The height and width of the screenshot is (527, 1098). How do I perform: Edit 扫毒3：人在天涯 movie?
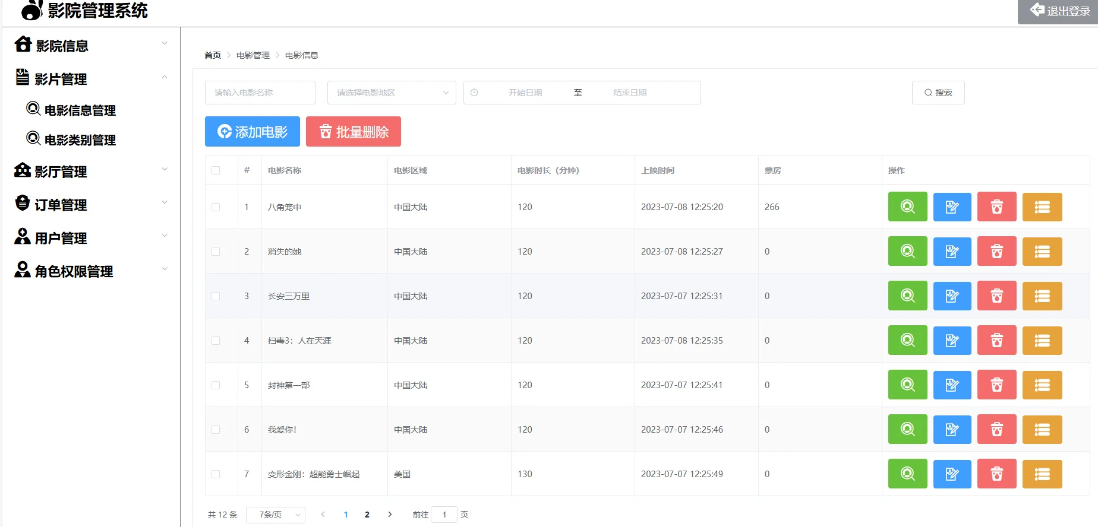pos(952,340)
